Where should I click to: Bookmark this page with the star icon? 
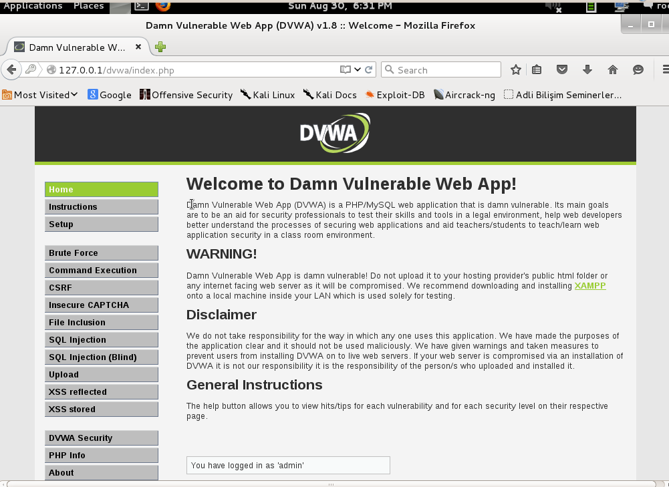pyautogui.click(x=515, y=69)
